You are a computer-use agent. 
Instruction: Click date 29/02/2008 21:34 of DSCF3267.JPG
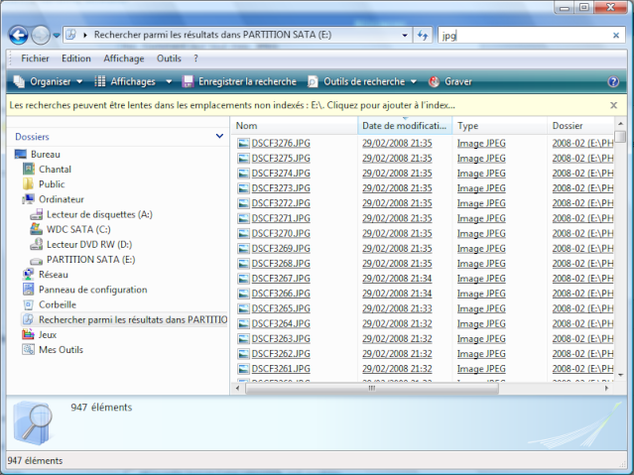tap(397, 279)
